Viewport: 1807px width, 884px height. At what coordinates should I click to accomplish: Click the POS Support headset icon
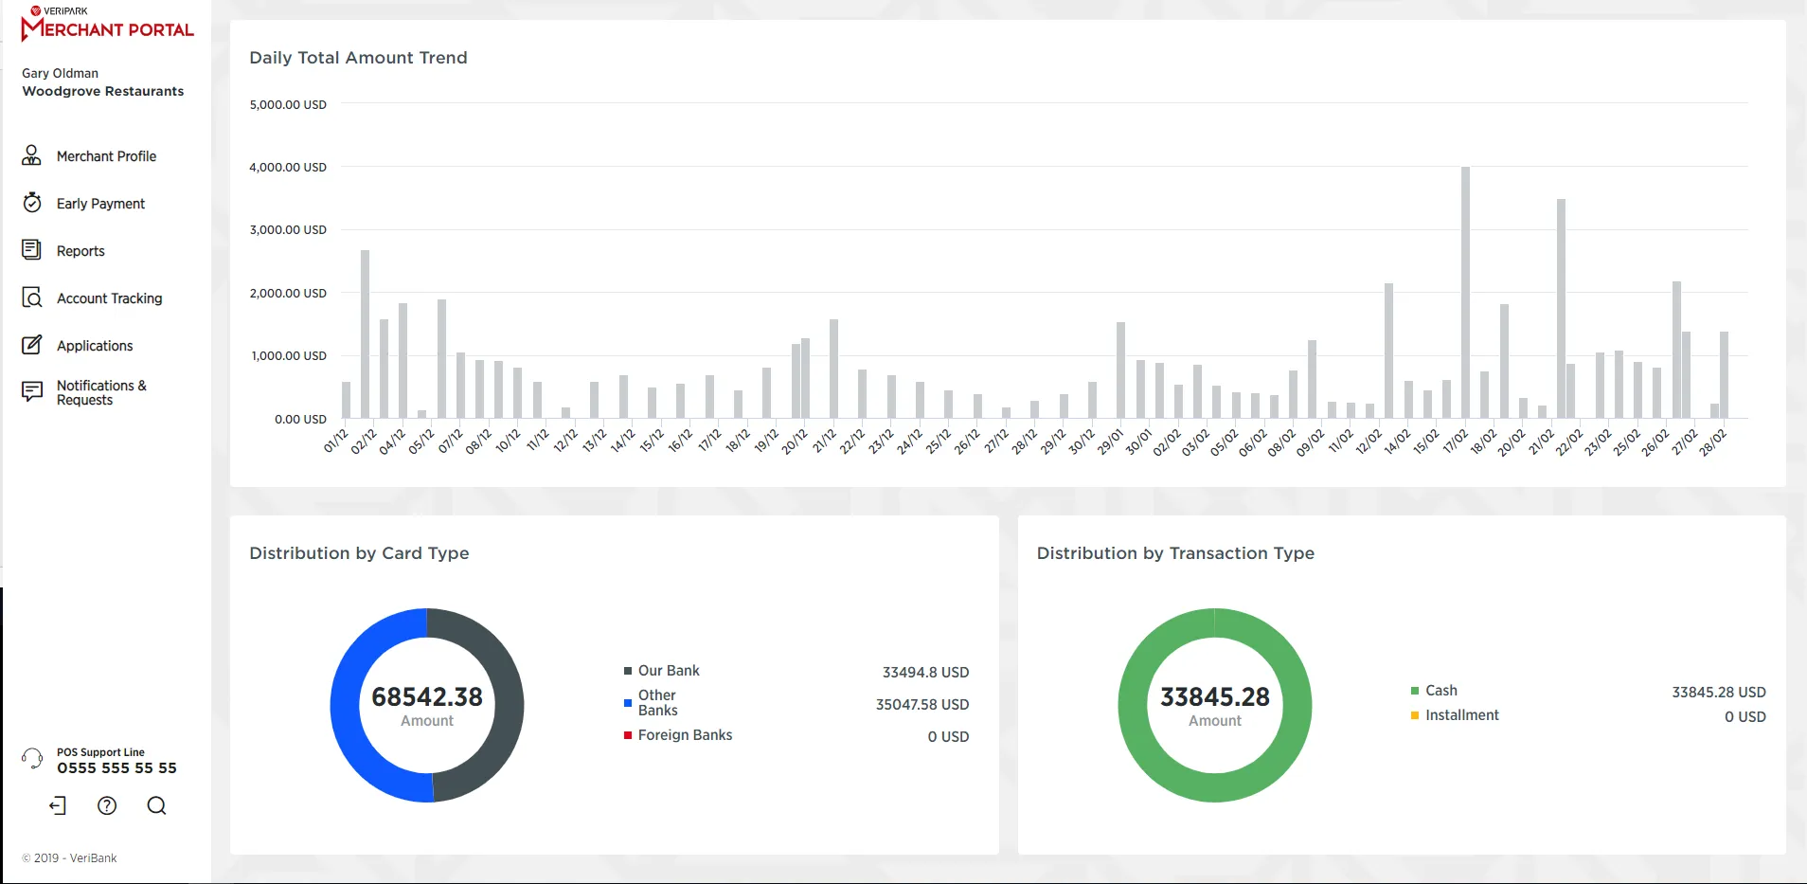click(32, 758)
